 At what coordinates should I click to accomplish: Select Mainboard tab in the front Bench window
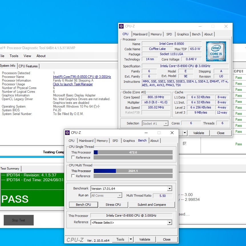click(x=86, y=141)
